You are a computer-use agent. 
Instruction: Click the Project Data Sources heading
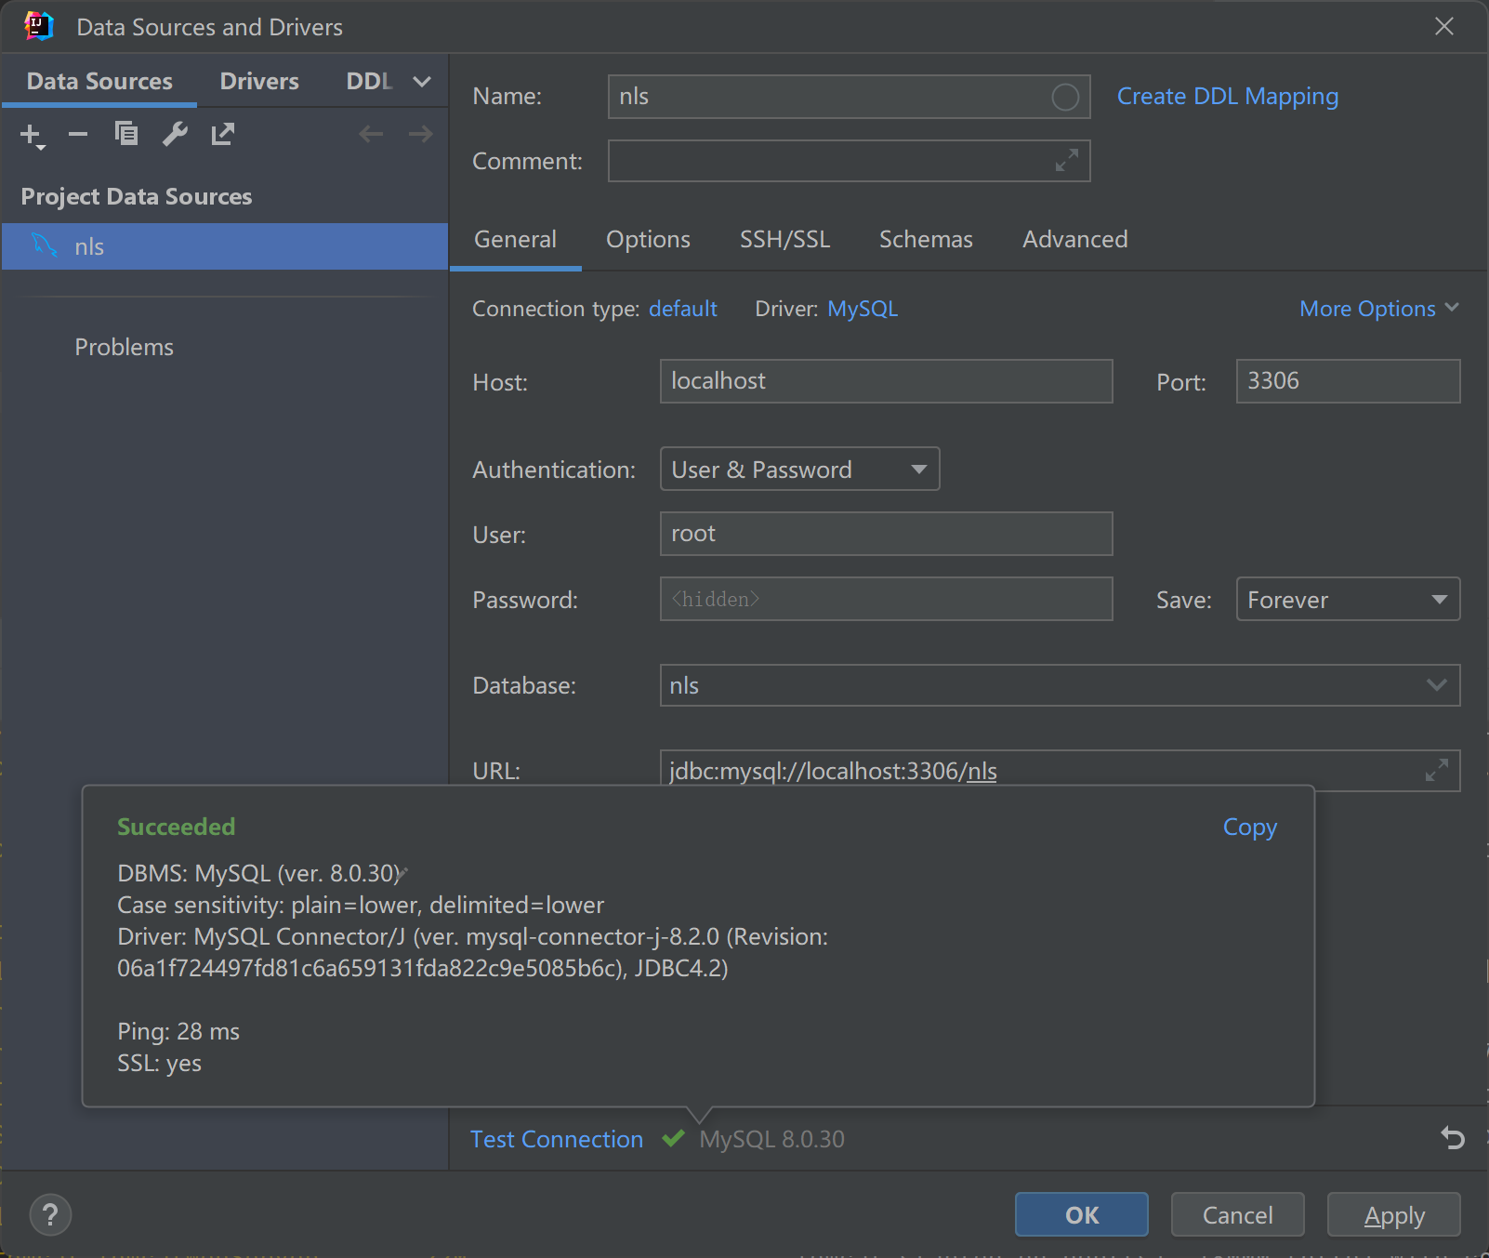point(137,196)
